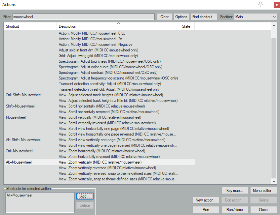The image size is (280, 215).
Task: Select 'View: Scroll vertically (MIDI CC relative/mousewheel)'
Action: [100, 117]
